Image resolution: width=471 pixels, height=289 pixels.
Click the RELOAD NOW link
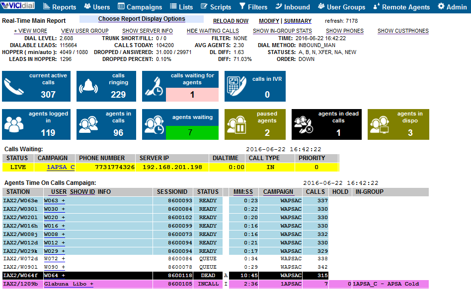[x=231, y=21]
